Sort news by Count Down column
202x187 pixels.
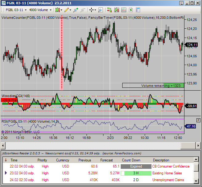131,160
